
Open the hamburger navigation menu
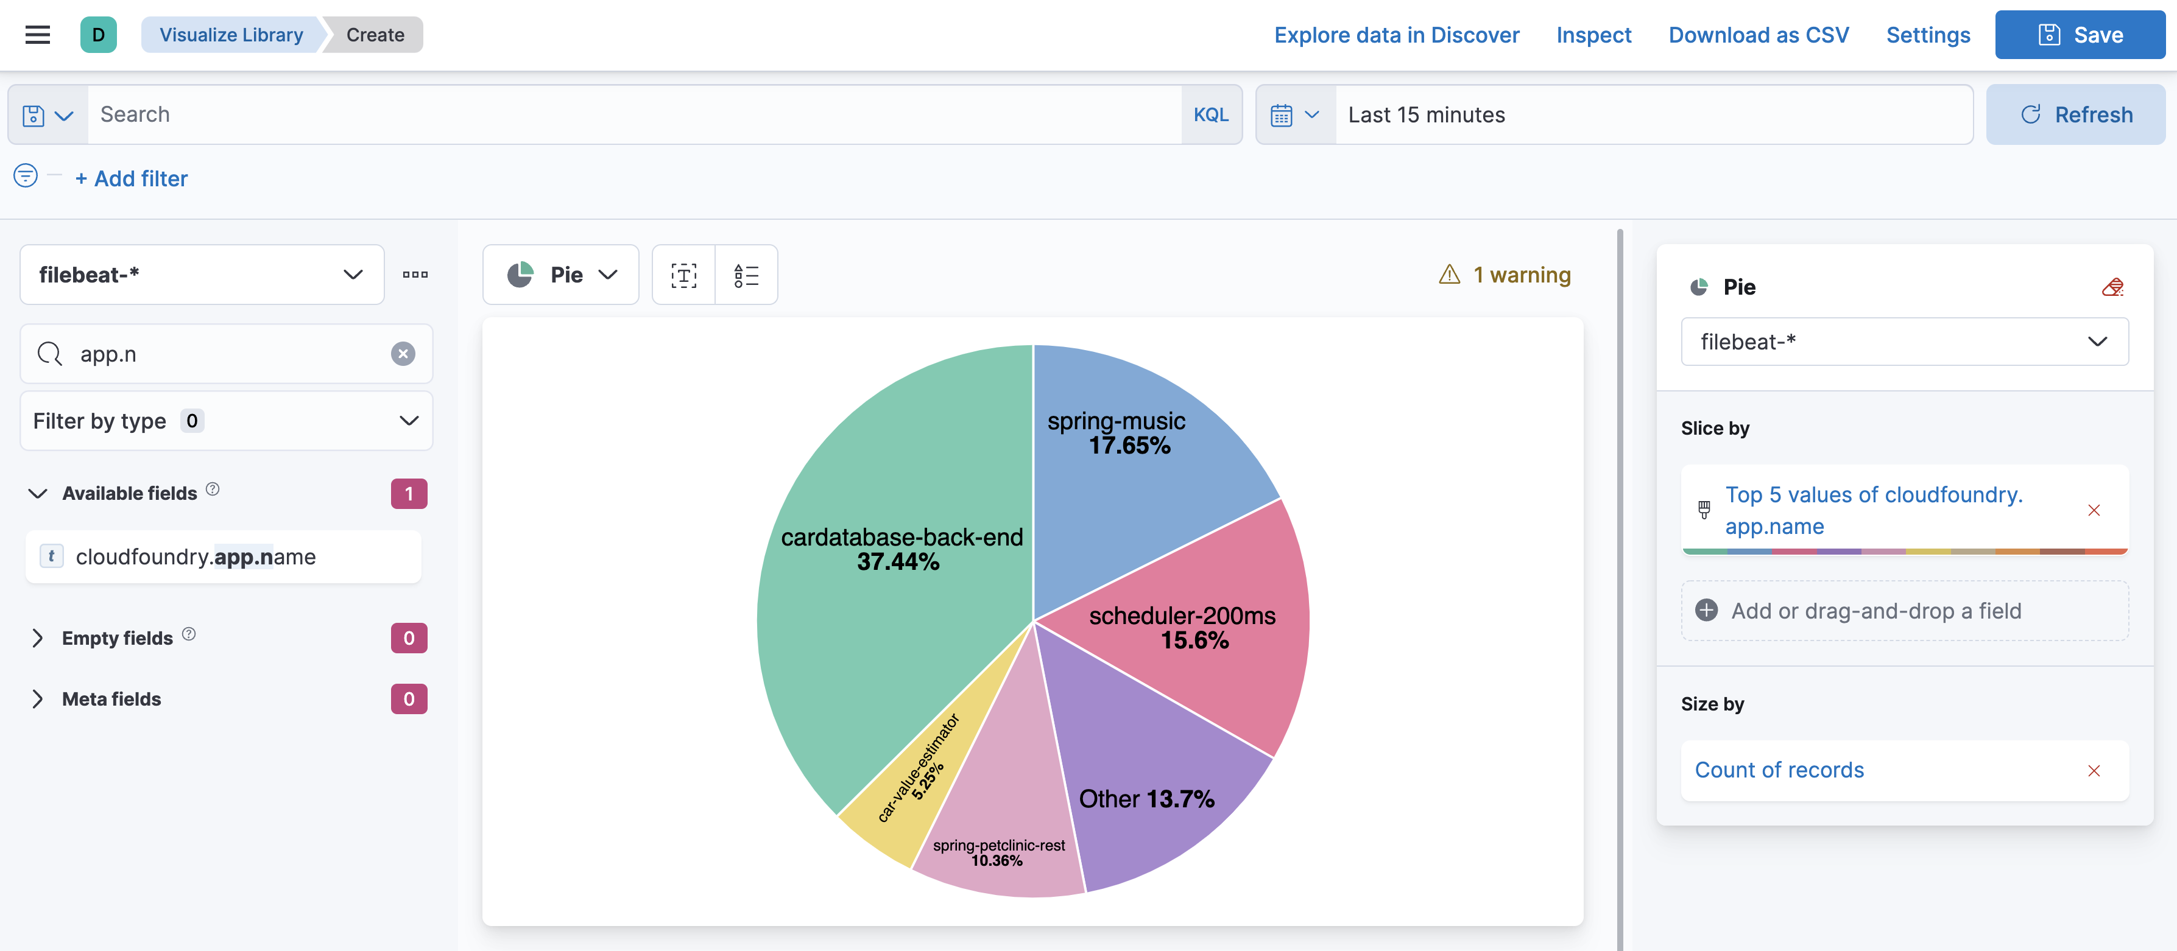37,35
